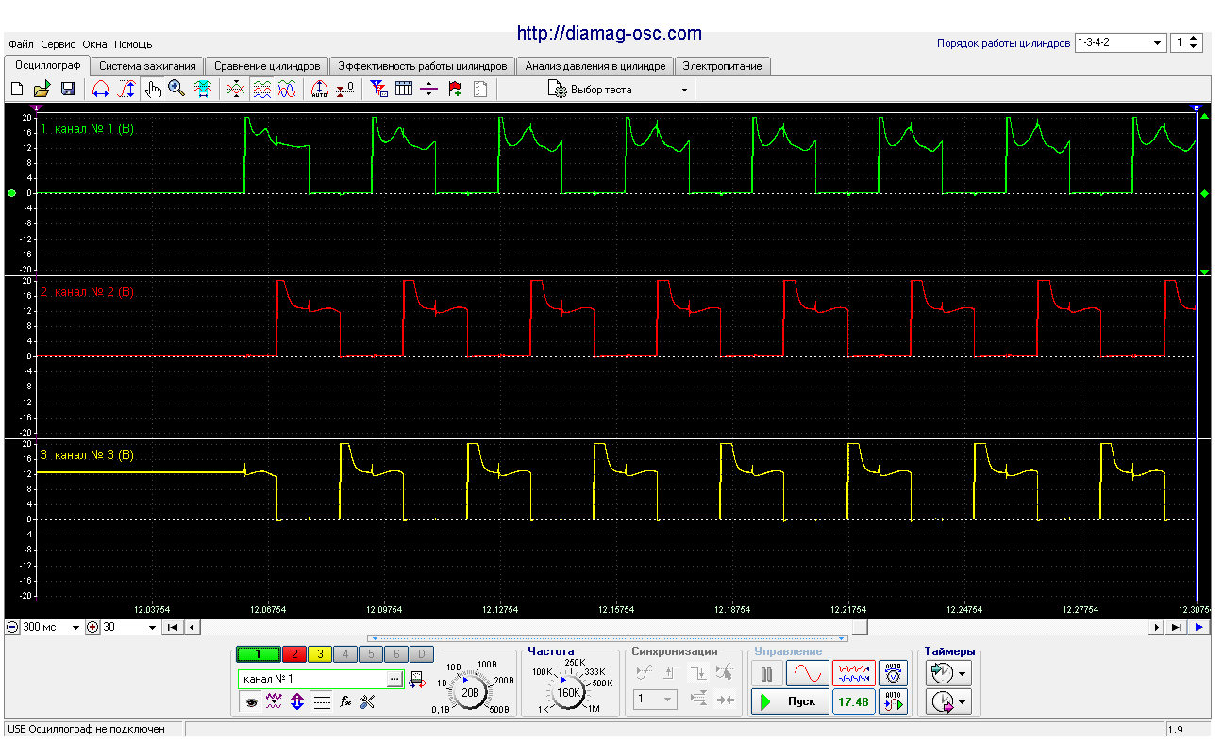Create a new file with the blank page icon
1223x741 pixels.
tap(16, 90)
